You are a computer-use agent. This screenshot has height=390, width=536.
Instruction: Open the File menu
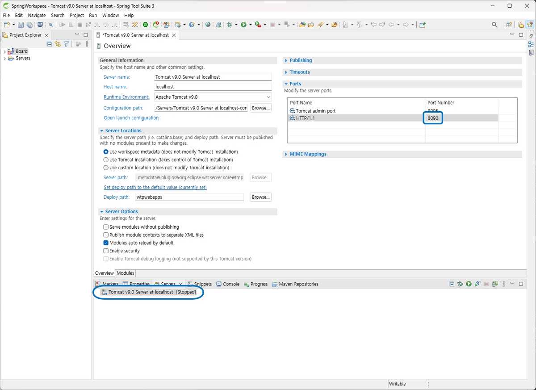pyautogui.click(x=6, y=15)
